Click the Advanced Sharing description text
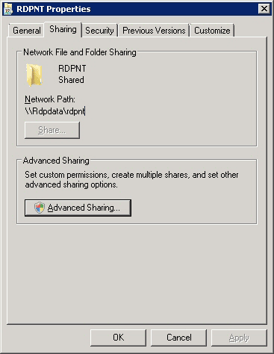274x354 pixels. click(x=131, y=179)
